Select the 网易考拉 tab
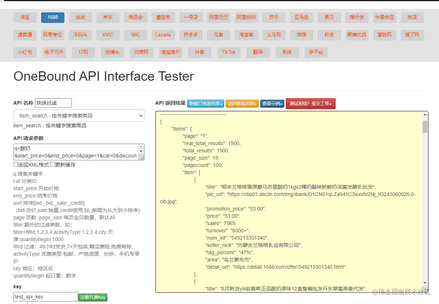The width and height of the screenshot is (439, 304). tap(53, 35)
